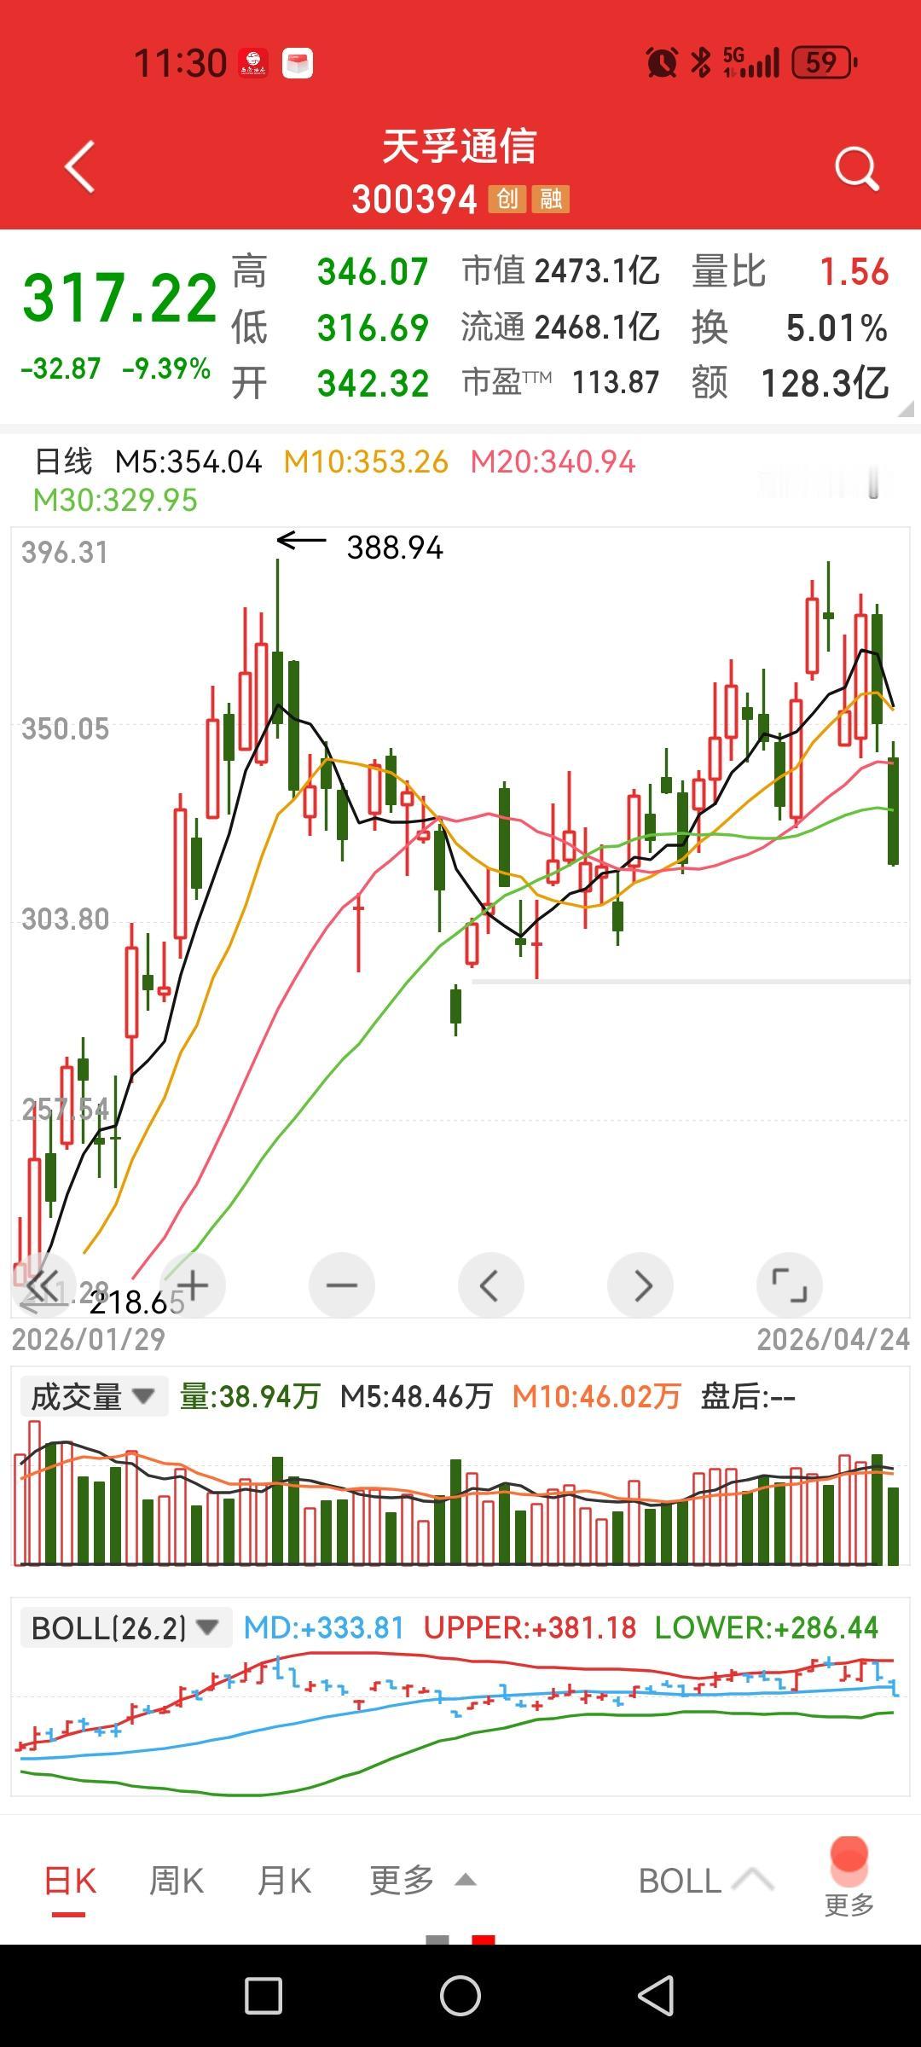Image resolution: width=921 pixels, height=2047 pixels.
Task: Tap BOLL LOWER:+286.44 value
Action: (766, 1627)
